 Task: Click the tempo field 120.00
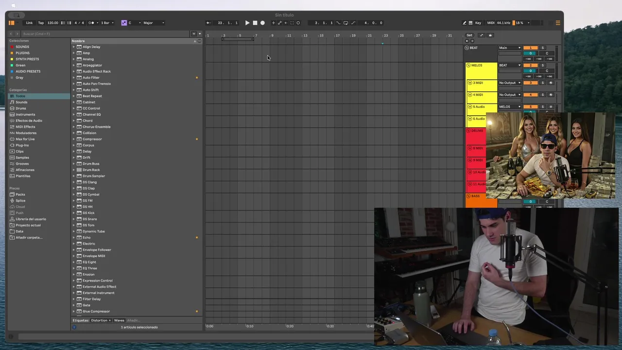tap(53, 23)
